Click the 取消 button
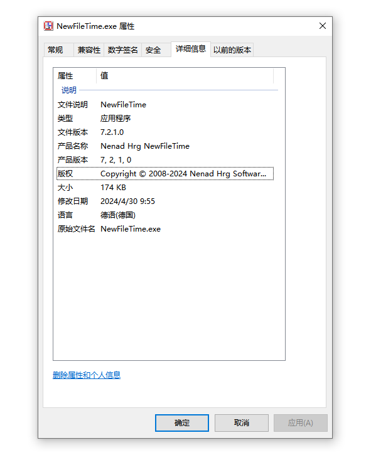Image resolution: width=371 pixels, height=455 pixels. point(242,423)
